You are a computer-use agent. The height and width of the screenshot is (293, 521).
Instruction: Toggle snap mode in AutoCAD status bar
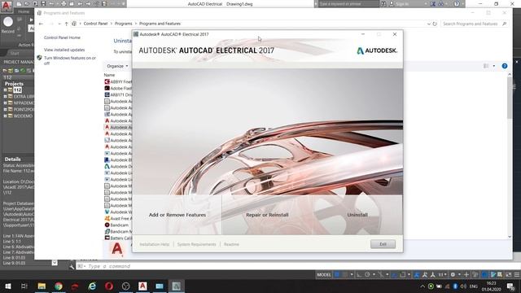(345, 275)
